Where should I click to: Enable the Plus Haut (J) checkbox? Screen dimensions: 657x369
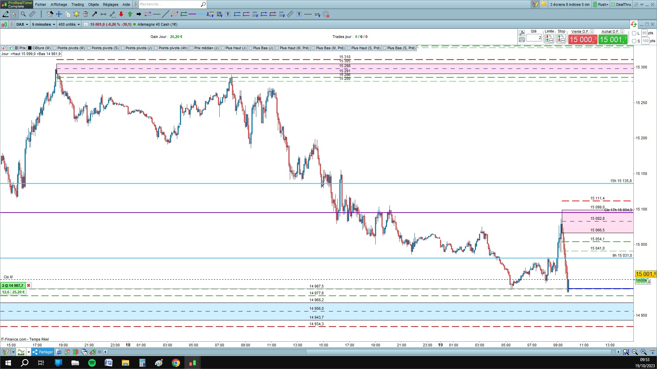click(x=223, y=48)
